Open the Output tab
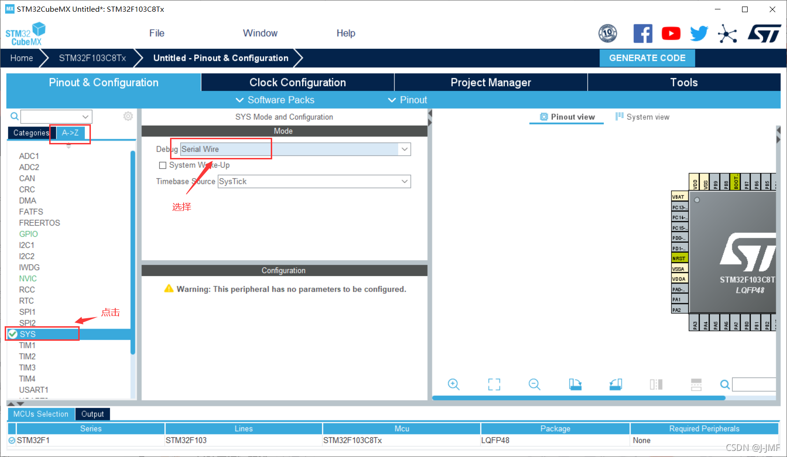This screenshot has height=457, width=787. (92, 414)
